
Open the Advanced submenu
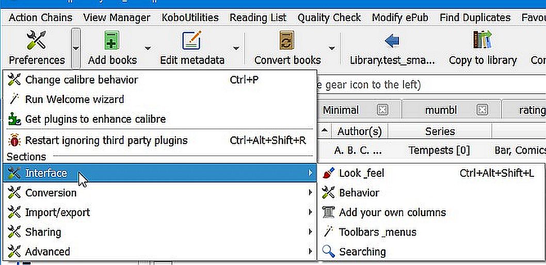160,251
